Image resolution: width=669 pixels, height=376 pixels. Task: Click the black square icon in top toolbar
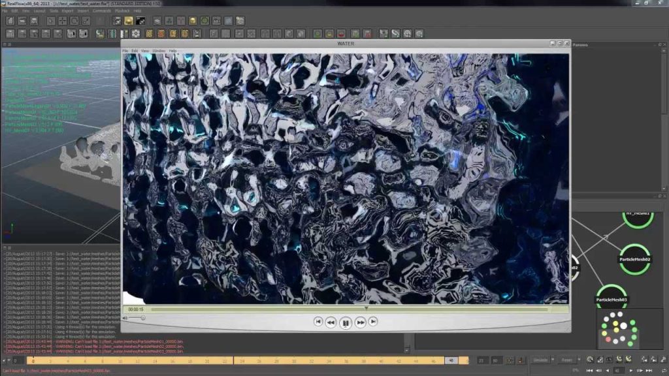(140, 20)
